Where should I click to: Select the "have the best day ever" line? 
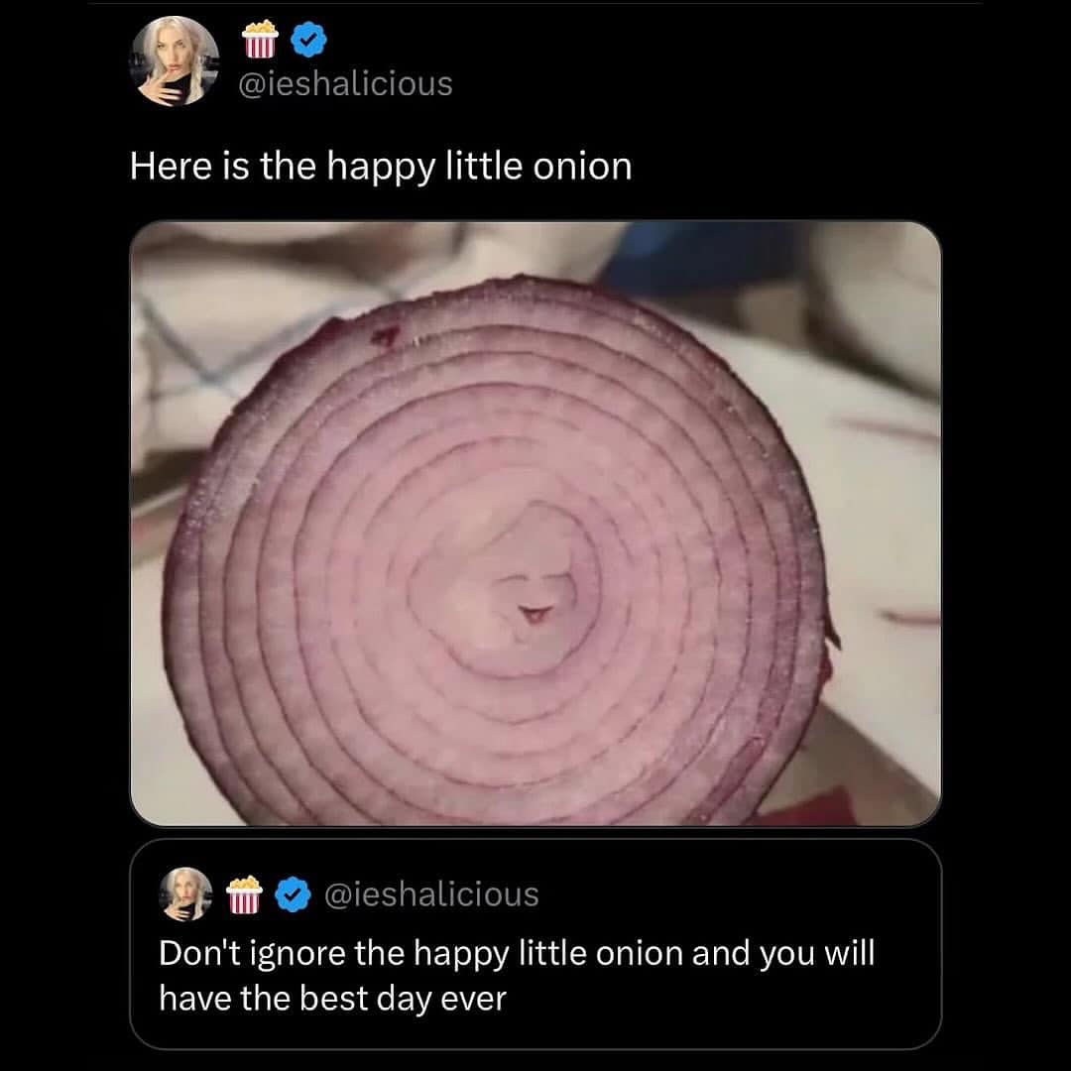332,998
